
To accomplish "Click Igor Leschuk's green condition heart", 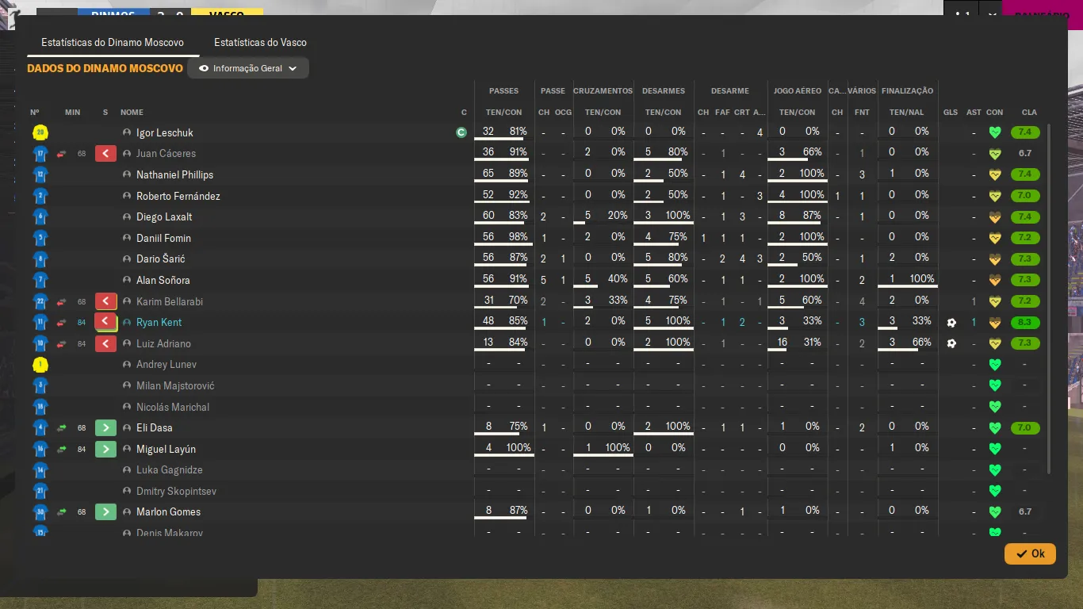I will coord(995,132).
